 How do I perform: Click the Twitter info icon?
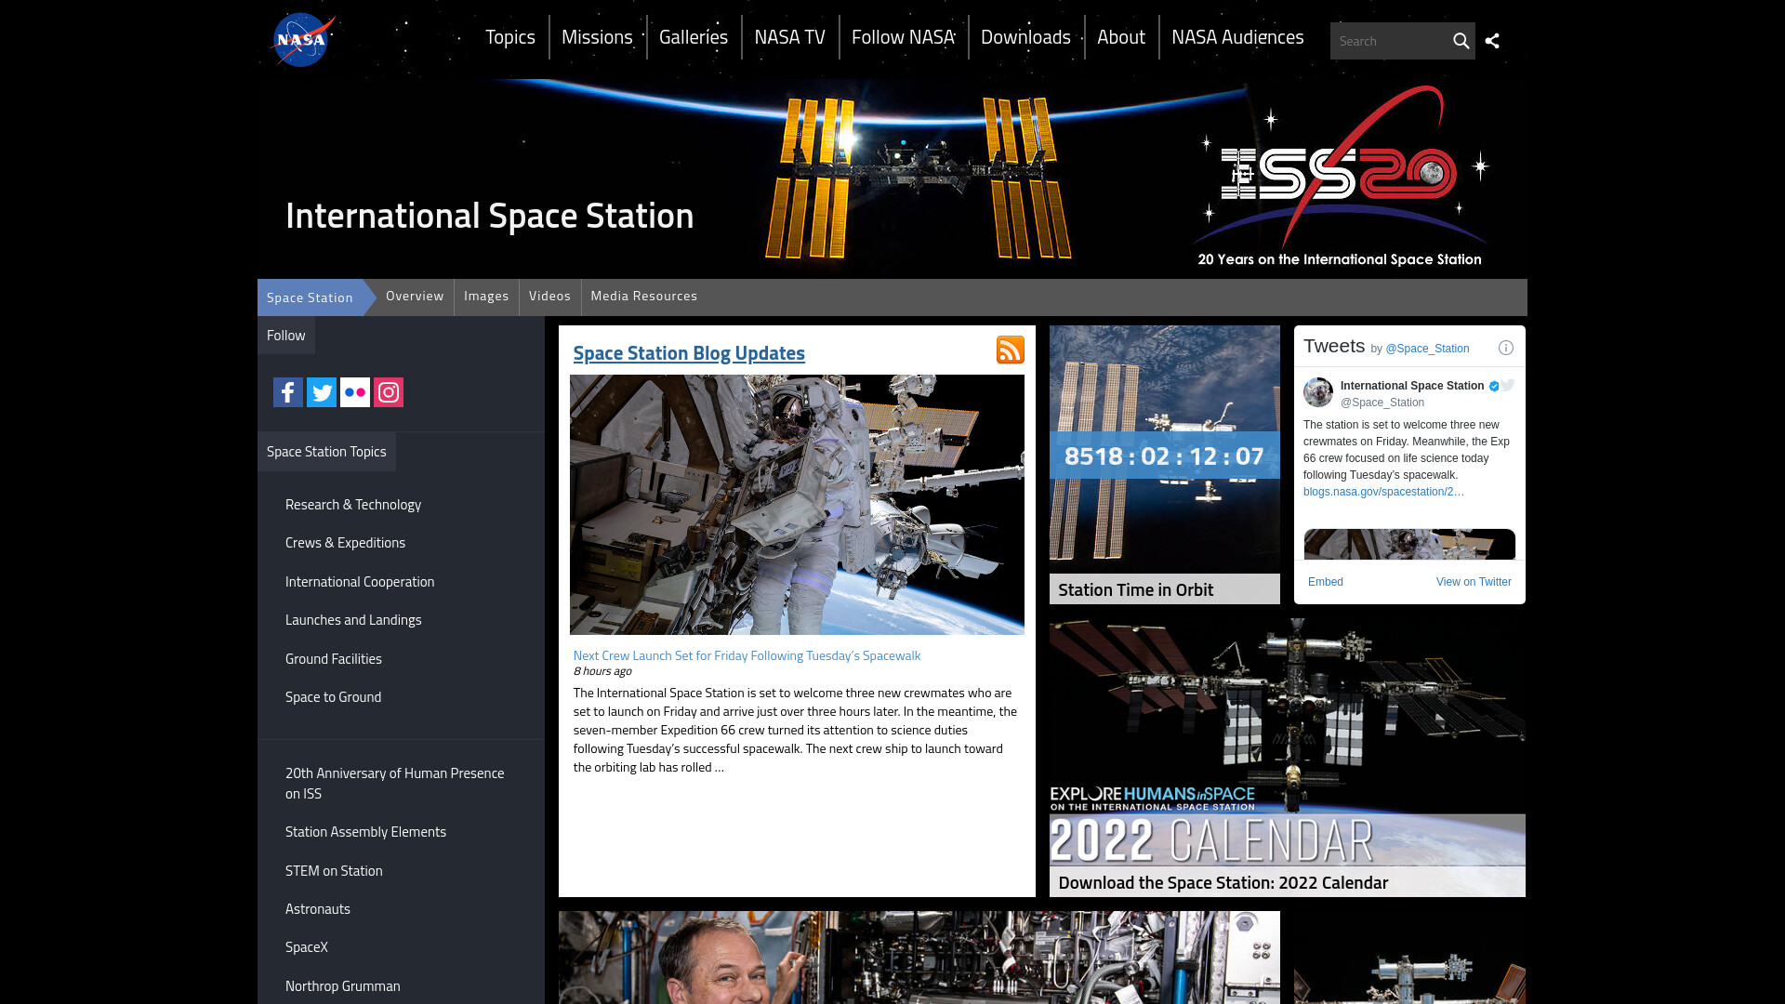coord(1506,348)
